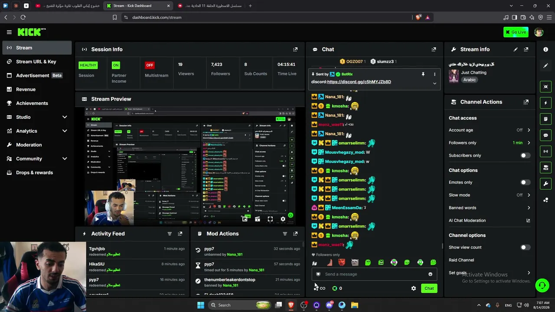The width and height of the screenshot is (555, 312).
Task: Open AI Chat Moderation external link icon
Action: (x=528, y=221)
